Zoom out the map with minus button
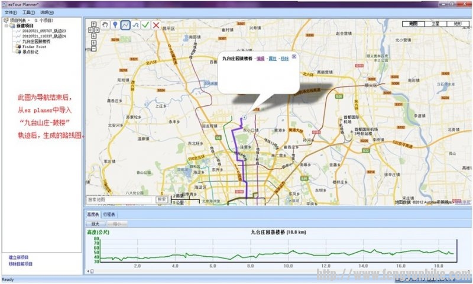 (95, 50)
